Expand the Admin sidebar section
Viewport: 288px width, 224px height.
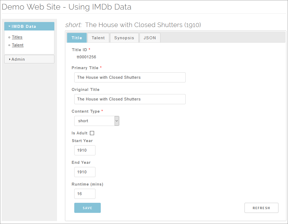(x=29, y=59)
